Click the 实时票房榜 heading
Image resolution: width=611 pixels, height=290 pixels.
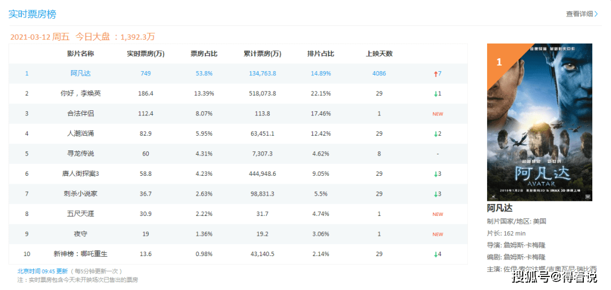32,14
